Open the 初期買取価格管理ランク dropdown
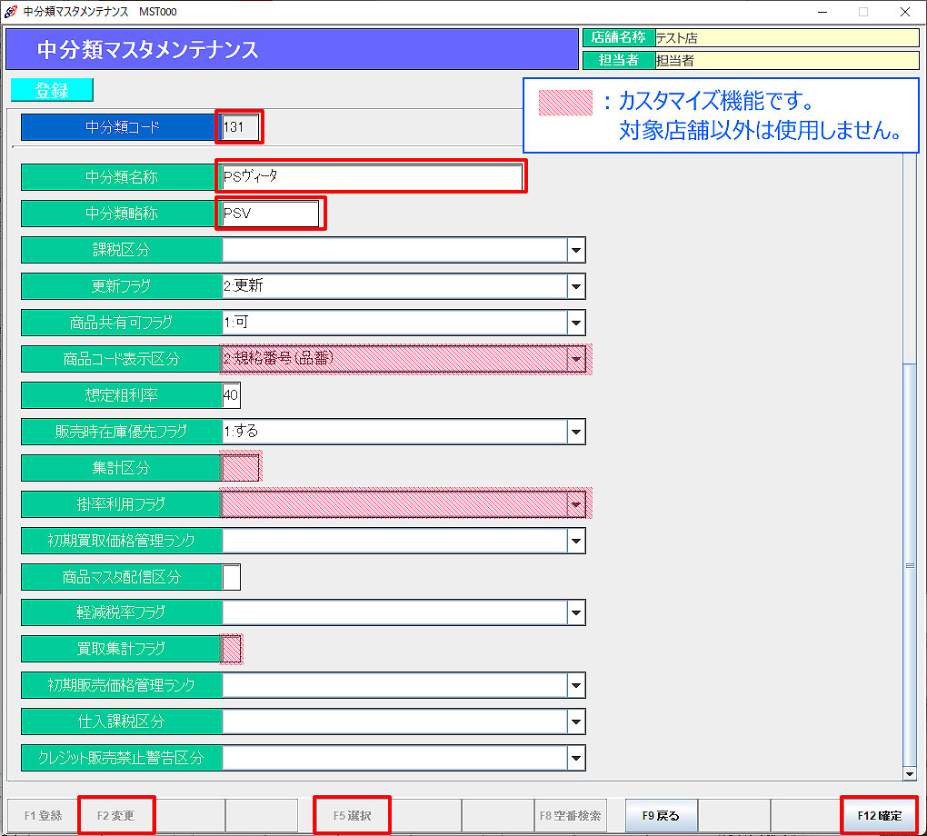 click(576, 541)
